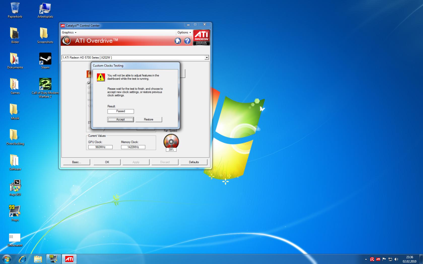This screenshot has width=423, height=264.
Task: Minimize the Catalyst Control Center window
Action: pos(188,25)
